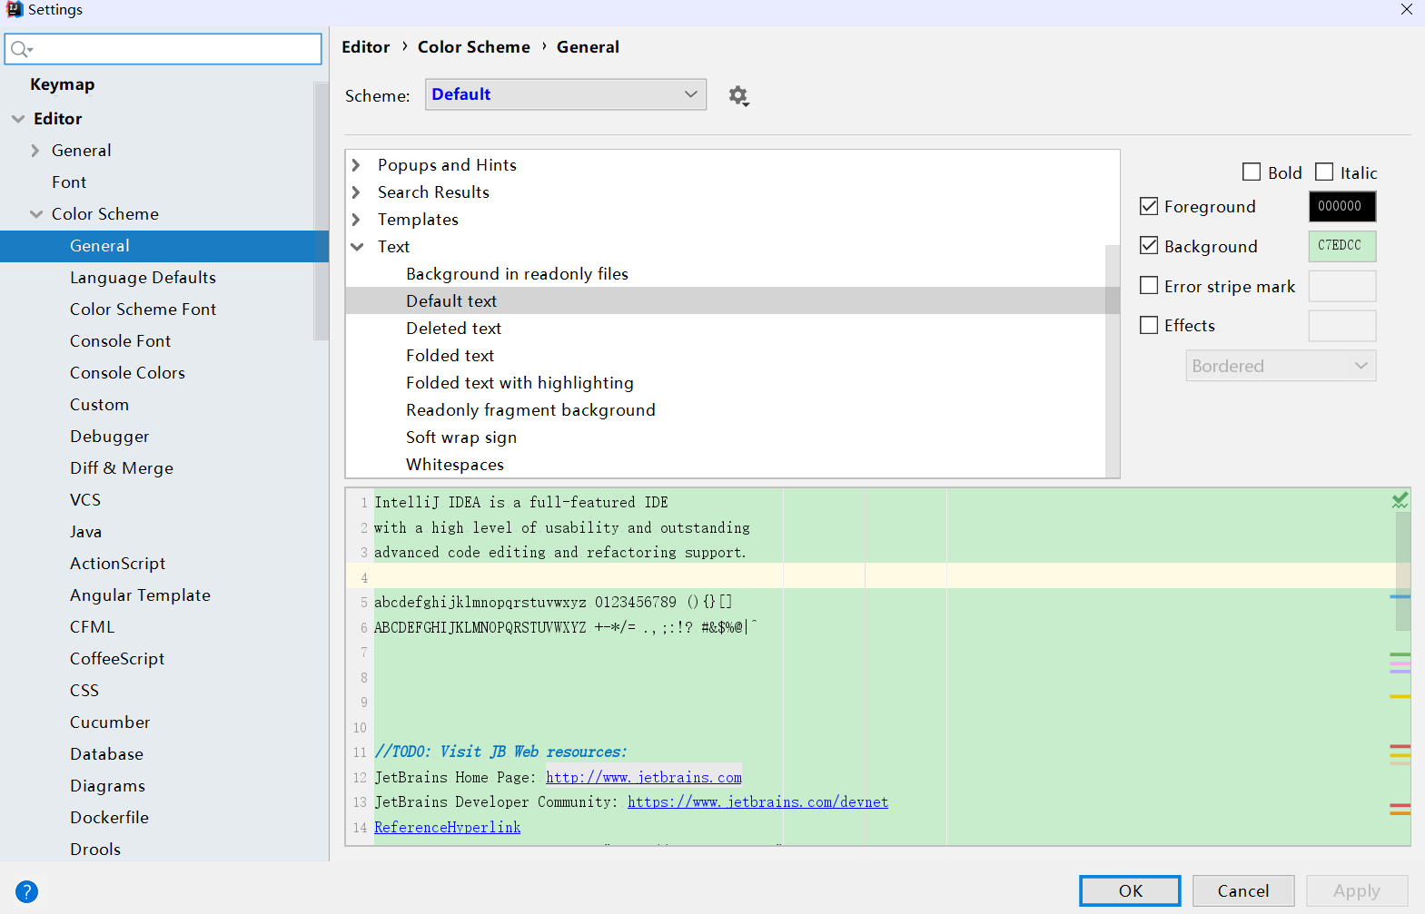This screenshot has width=1425, height=914.
Task: Select Debugger color settings
Action: 109,437
